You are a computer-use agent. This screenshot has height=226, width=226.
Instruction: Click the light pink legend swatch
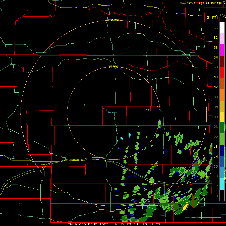pyautogui.click(x=222, y=39)
